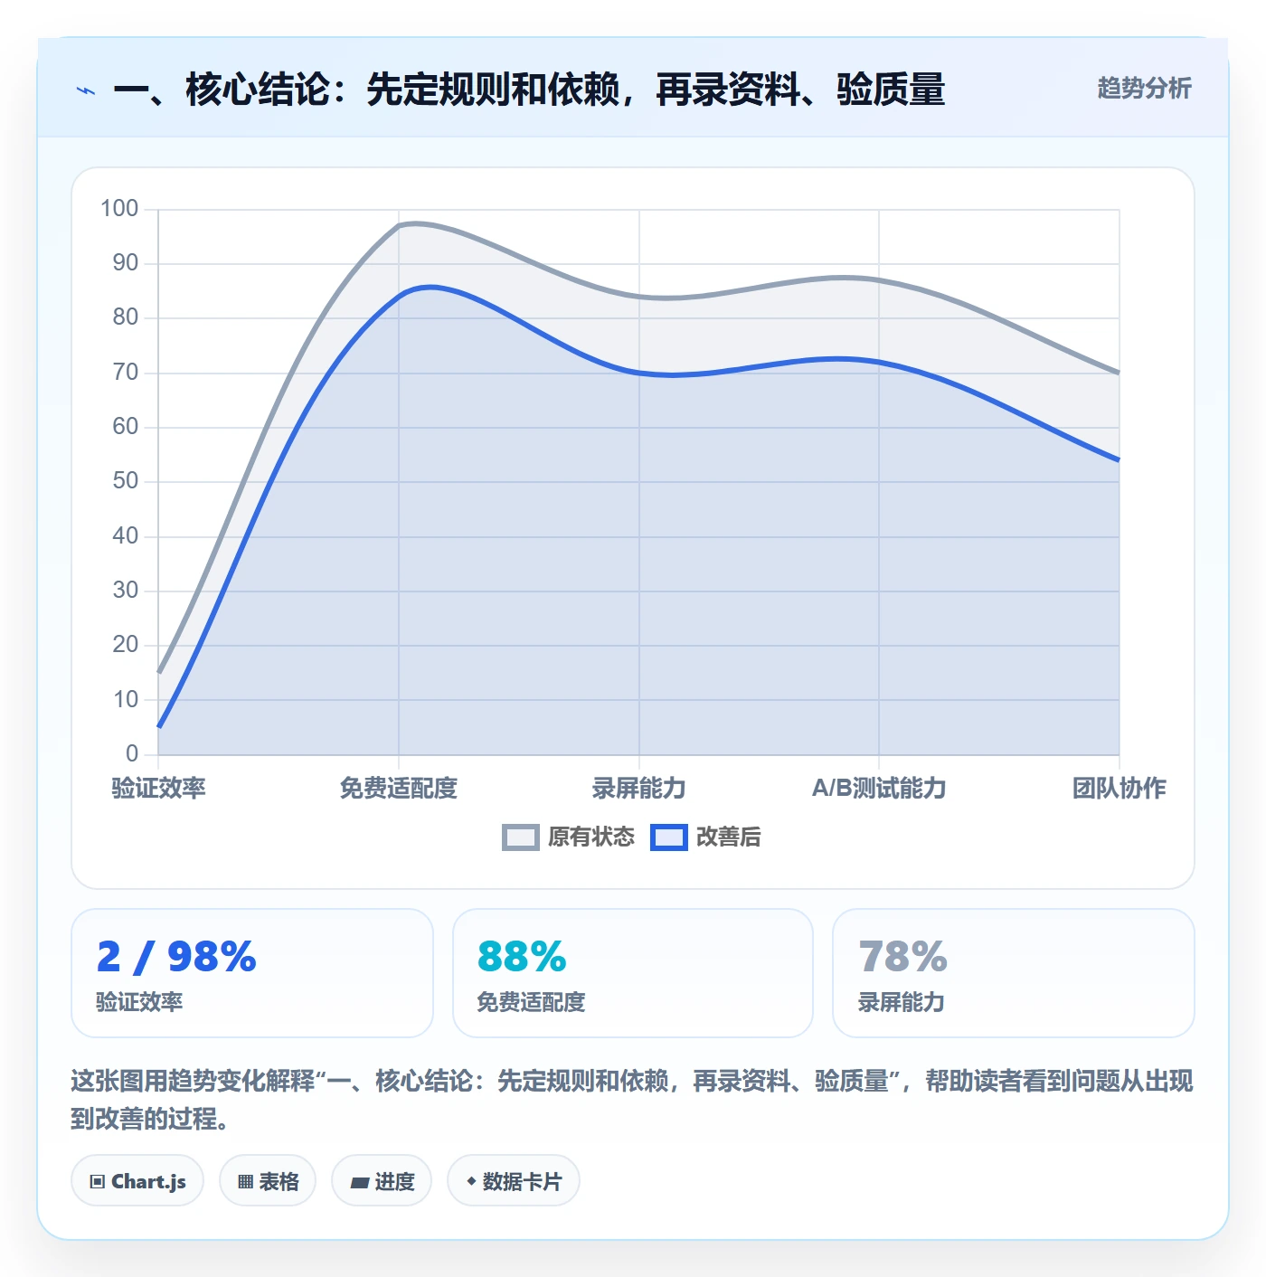Image resolution: width=1266 pixels, height=1277 pixels.
Task: Select the 数据卡片 tag chip
Action: tap(514, 1180)
